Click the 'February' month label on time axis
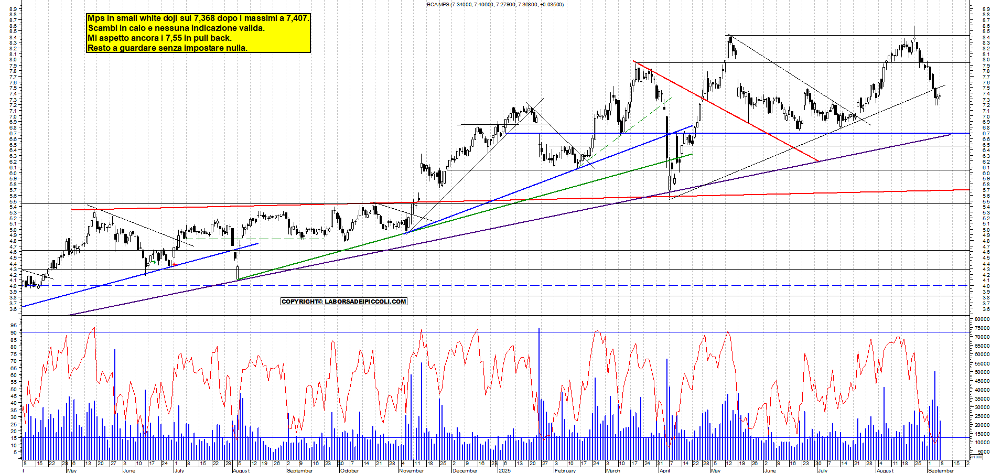 tap(565, 470)
